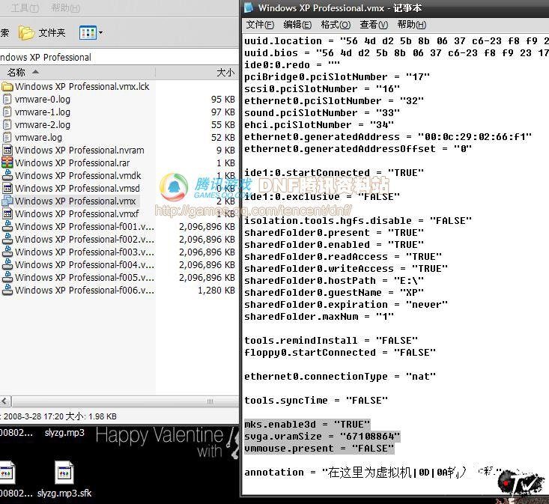
Task: Select the Windows XP Professional.vmx.lck folder
Action: point(82,87)
